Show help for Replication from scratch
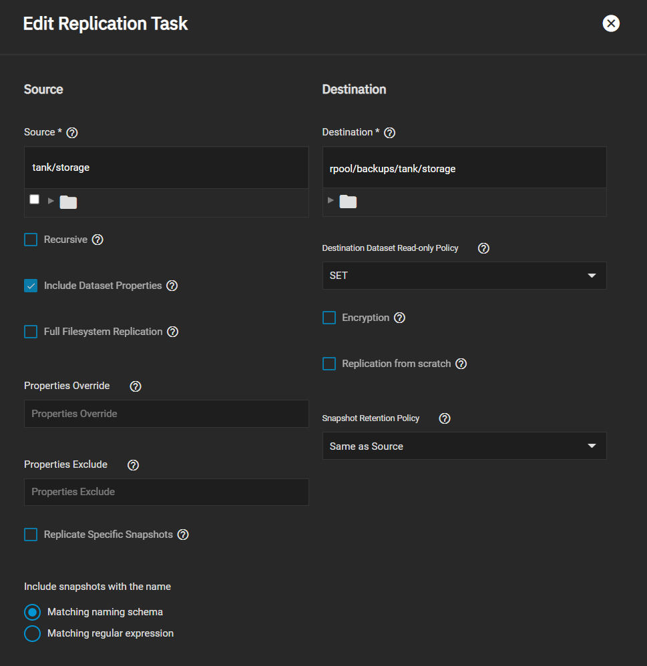647x666 pixels. coord(461,364)
